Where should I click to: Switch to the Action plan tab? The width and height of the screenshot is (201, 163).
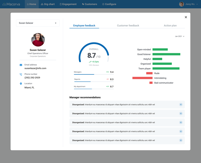point(170,26)
